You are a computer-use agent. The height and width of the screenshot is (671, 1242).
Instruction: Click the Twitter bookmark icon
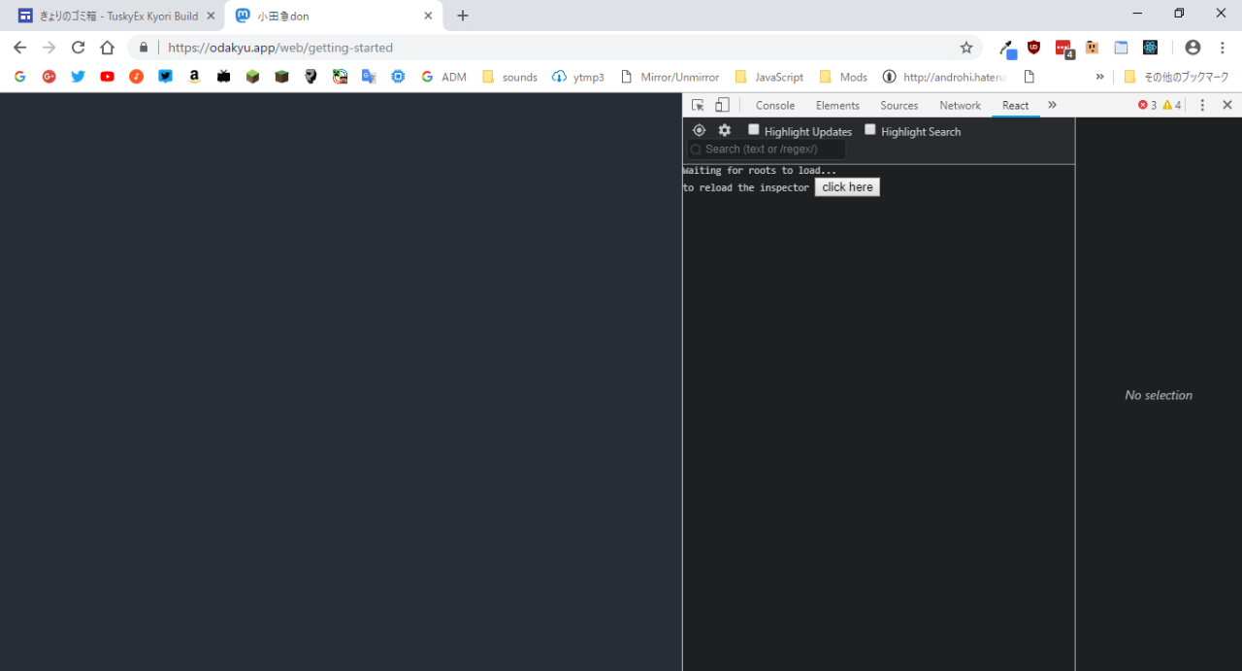click(78, 77)
